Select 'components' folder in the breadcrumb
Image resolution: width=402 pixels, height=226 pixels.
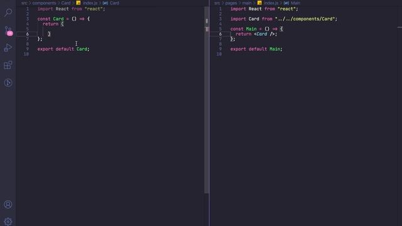(44, 3)
